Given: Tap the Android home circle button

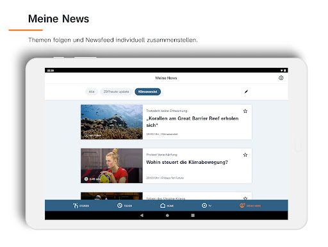Looking at the screenshot, I should coord(167,216).
